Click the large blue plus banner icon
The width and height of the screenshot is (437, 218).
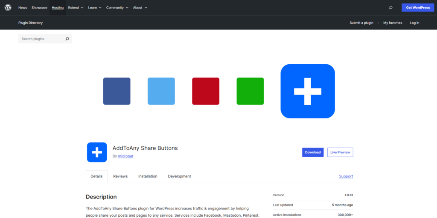308,91
